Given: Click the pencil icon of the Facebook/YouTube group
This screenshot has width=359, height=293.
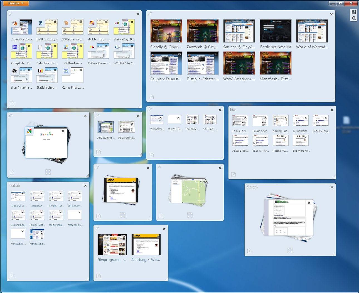Looking at the screenshot, I should point(150,109).
